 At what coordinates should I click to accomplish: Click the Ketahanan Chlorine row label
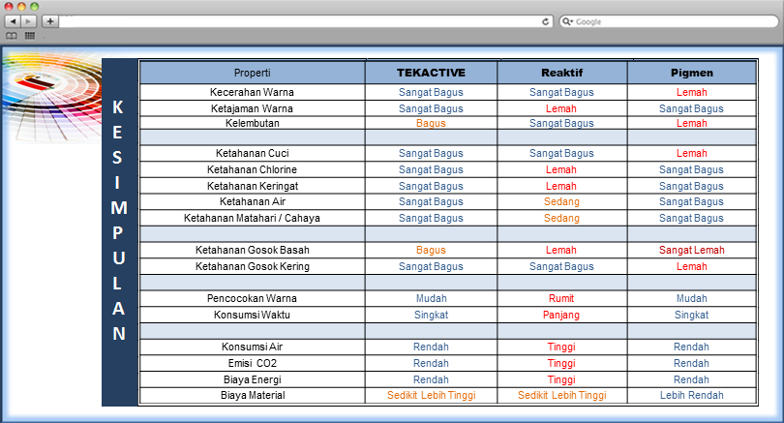coord(252,169)
